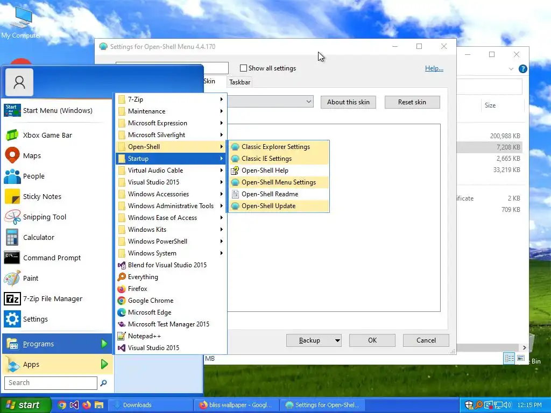
Task: Expand the Apps submenu
Action: click(x=57, y=364)
